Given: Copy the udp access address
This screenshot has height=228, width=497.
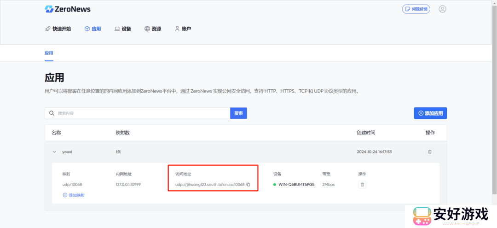Looking at the screenshot, I should (x=248, y=185).
